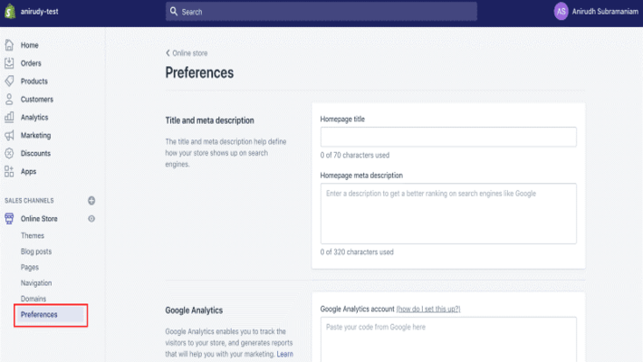
Task: Focus the Homepage title field
Action: coord(448,137)
